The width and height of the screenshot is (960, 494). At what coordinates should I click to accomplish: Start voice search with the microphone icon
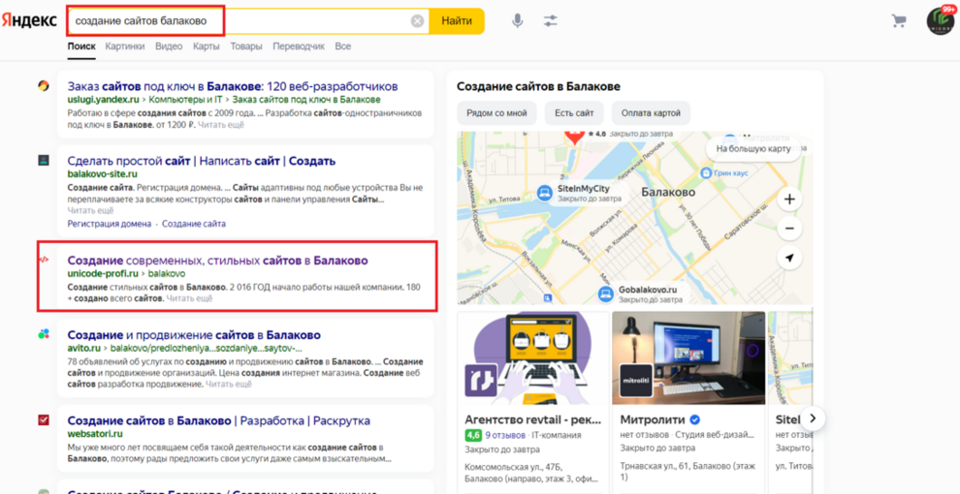pyautogui.click(x=518, y=20)
